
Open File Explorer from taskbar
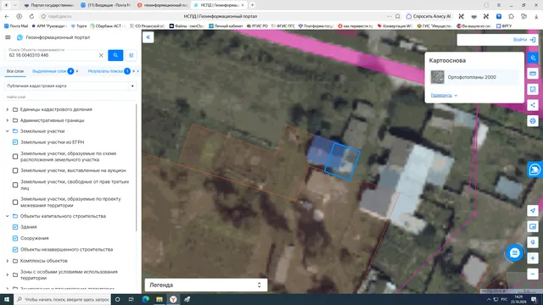[x=160, y=299]
